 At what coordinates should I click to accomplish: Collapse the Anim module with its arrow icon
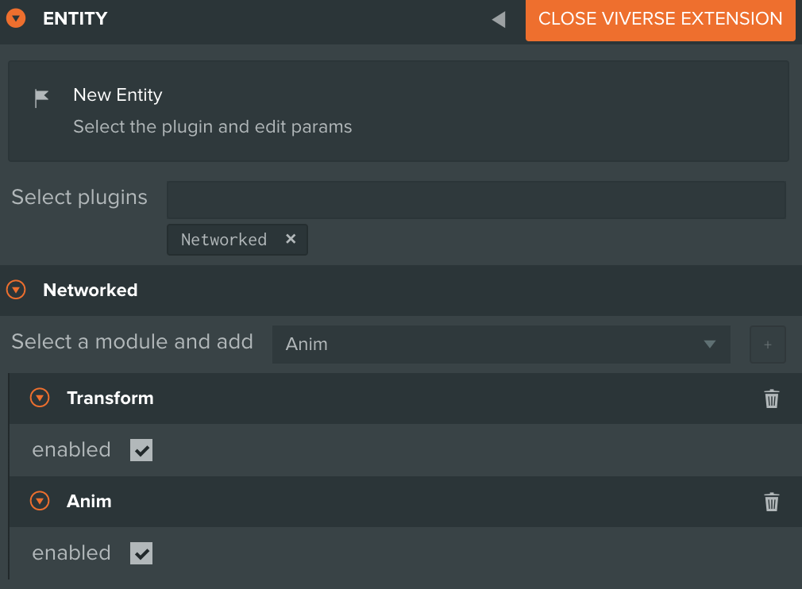click(x=40, y=501)
